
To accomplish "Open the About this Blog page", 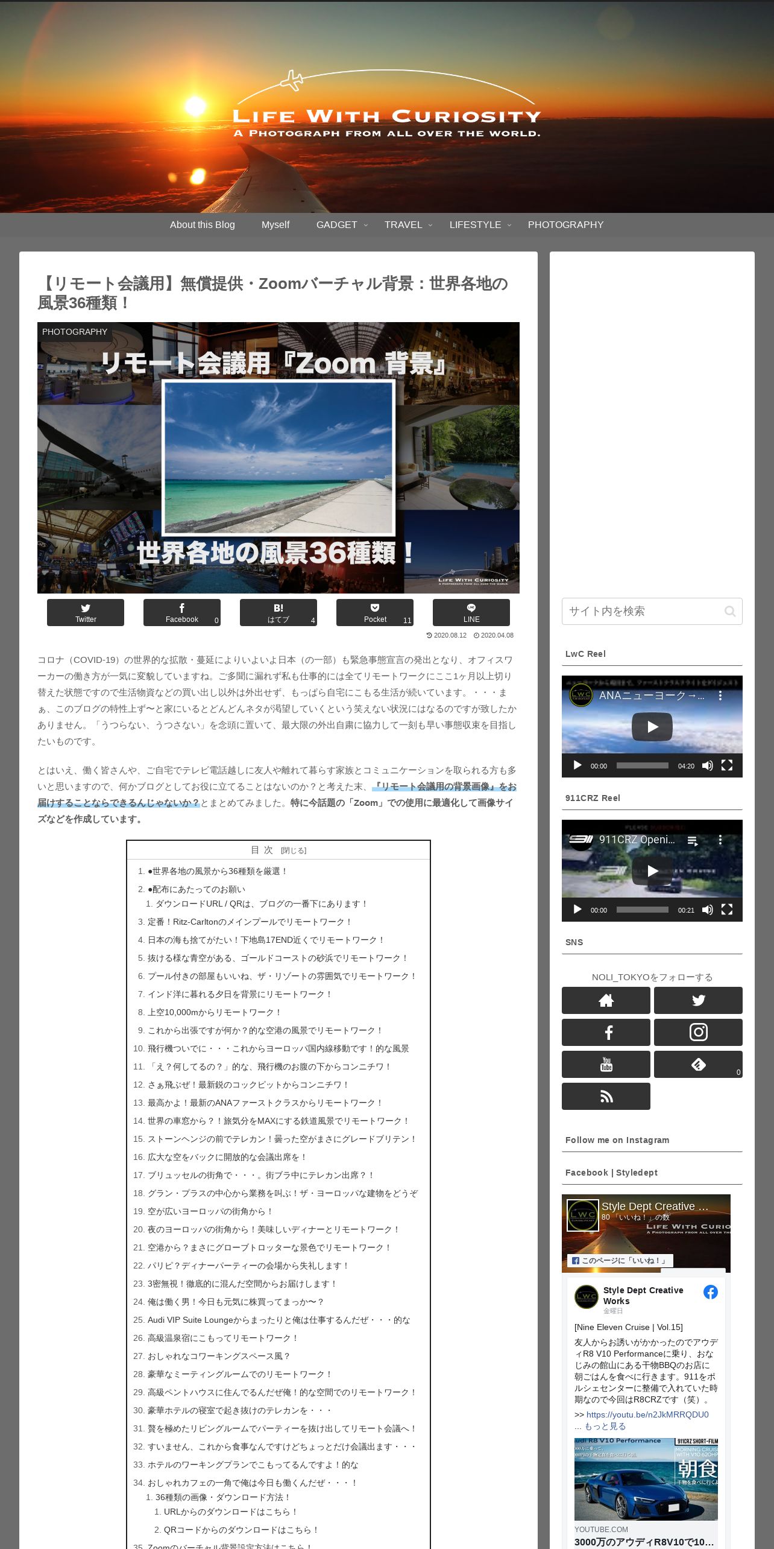I will click(x=203, y=224).
